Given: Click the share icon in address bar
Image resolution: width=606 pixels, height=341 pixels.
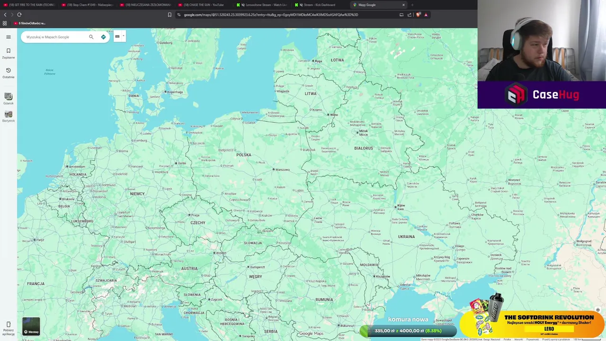Looking at the screenshot, I should pos(410,15).
